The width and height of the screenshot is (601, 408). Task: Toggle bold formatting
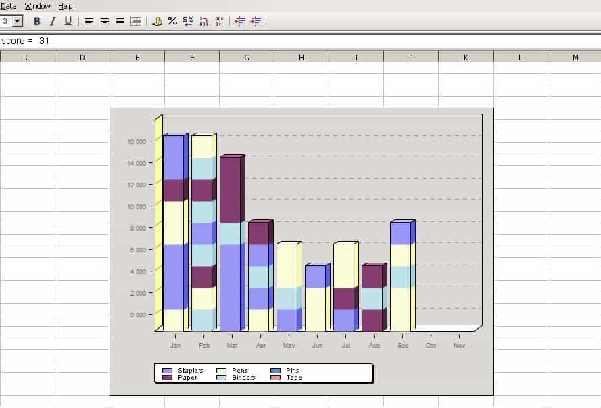pyautogui.click(x=37, y=21)
